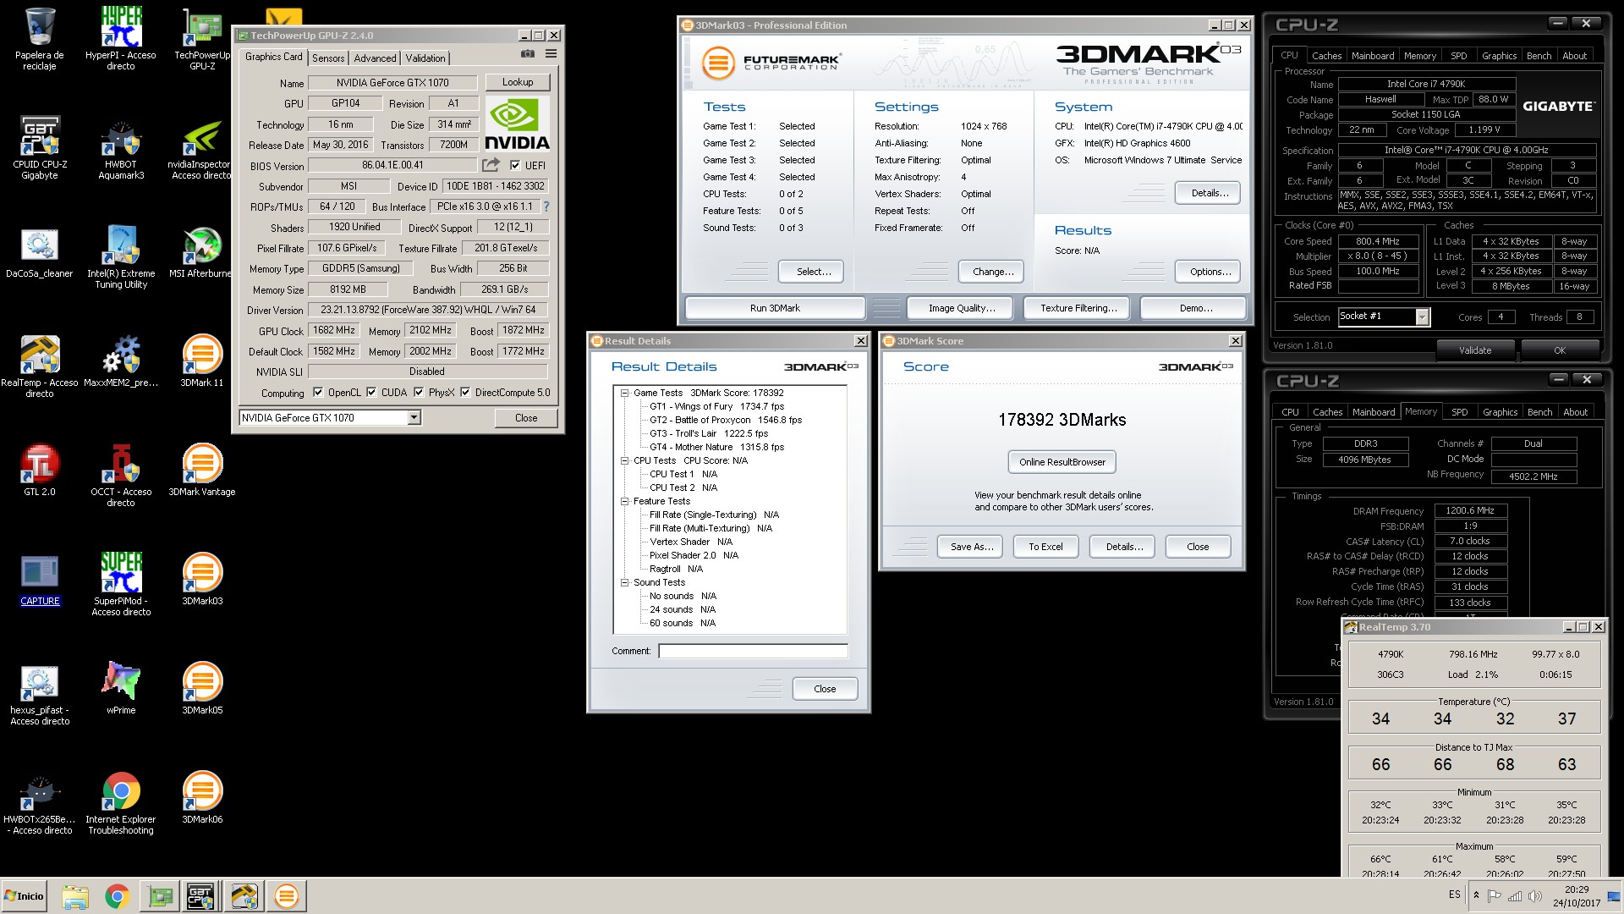Image resolution: width=1624 pixels, height=914 pixels.
Task: Open wPrime desktop icon
Action: click(121, 688)
